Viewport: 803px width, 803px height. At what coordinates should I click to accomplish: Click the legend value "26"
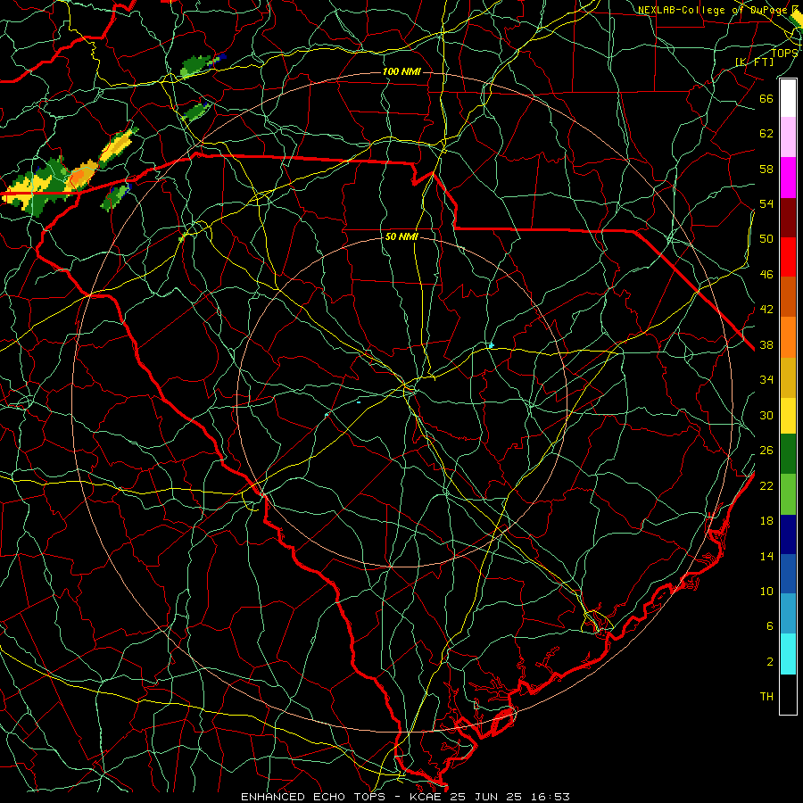766,451
